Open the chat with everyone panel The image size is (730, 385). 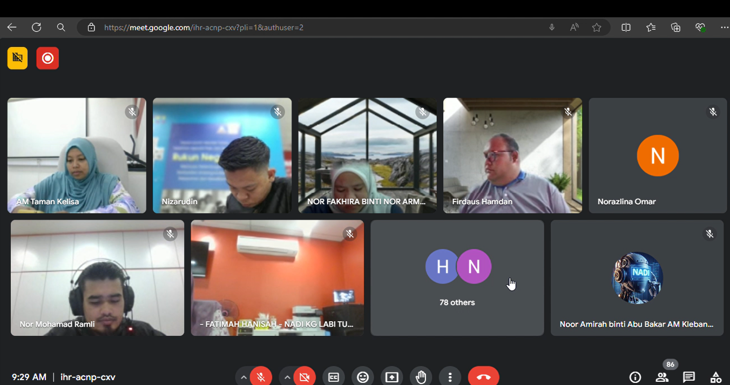tap(688, 377)
